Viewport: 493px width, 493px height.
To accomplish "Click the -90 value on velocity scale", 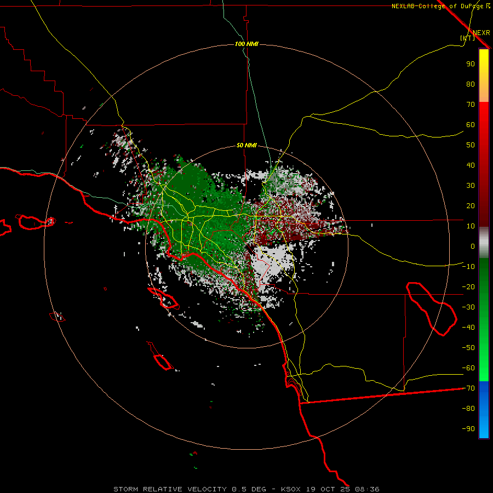I will pyautogui.click(x=468, y=429).
